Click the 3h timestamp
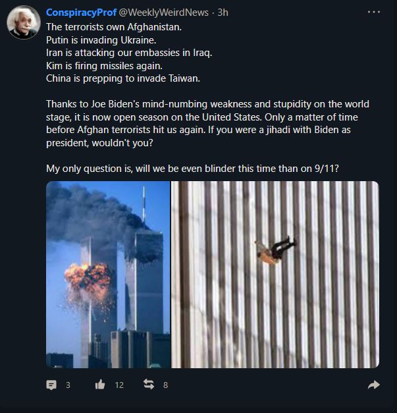This screenshot has width=397, height=413. coord(223,13)
